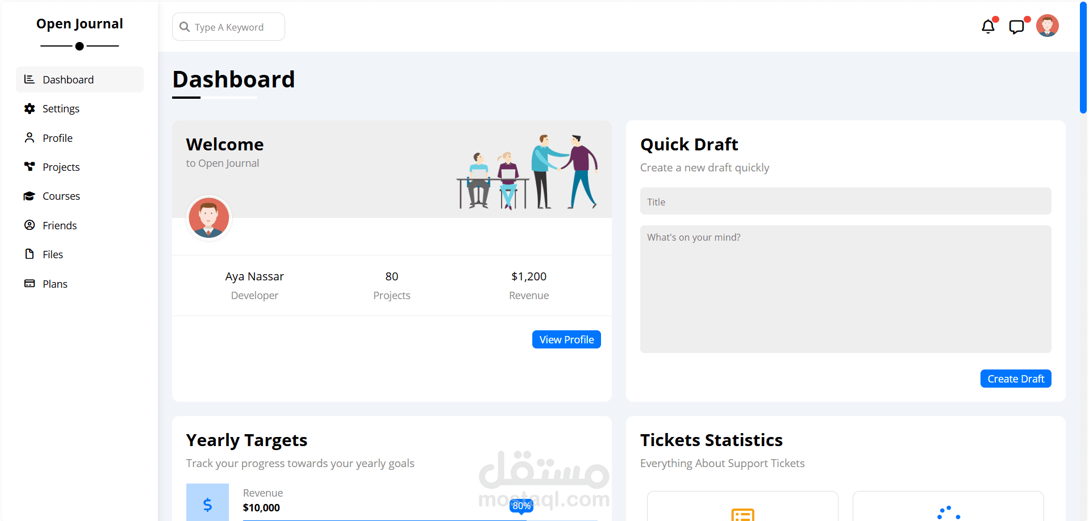Click the search magnifier icon
Screen dimensions: 1089x521
click(184, 27)
